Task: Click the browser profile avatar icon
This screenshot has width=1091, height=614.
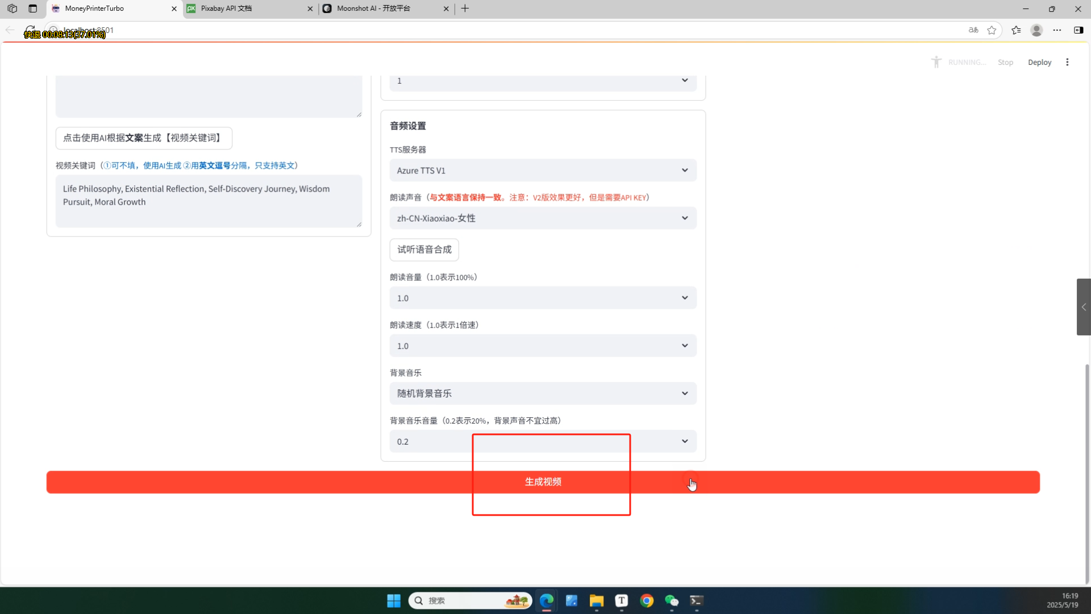Action: pyautogui.click(x=1036, y=30)
